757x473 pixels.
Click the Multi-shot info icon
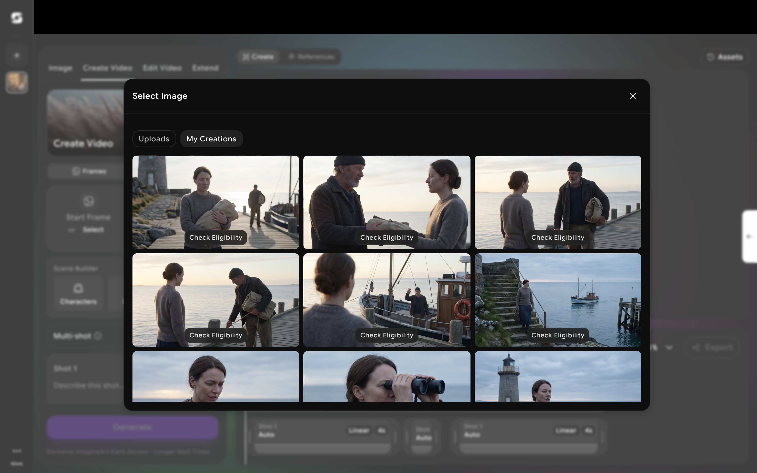(x=98, y=336)
